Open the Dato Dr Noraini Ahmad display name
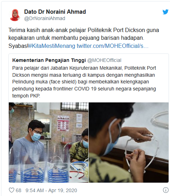 (55, 12)
